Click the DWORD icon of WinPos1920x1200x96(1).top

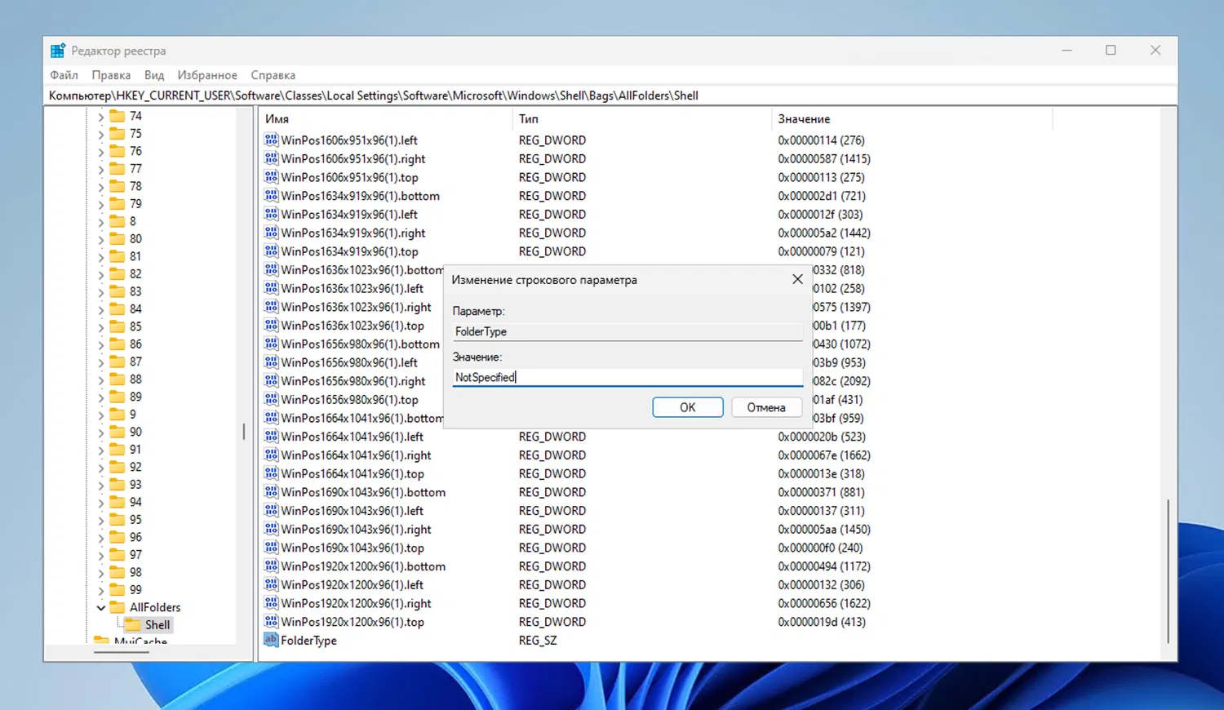point(271,622)
